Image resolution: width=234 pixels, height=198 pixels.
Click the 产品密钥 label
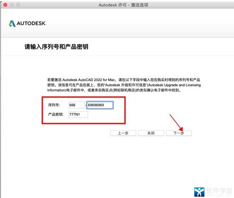coord(56,114)
